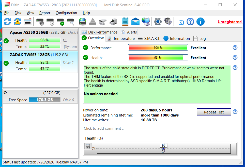Click the add comment input field
245x167 pixels.
(x=157, y=128)
